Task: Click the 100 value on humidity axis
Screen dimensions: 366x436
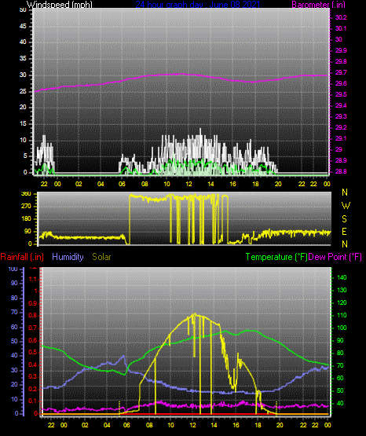Action: pyautogui.click(x=13, y=269)
